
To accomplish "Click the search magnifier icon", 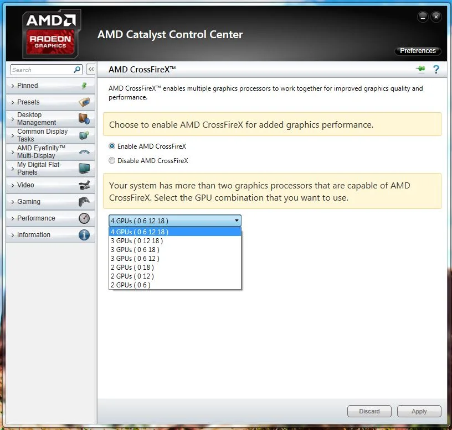I will (77, 70).
